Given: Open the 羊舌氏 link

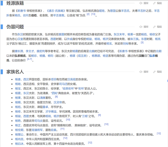Looking at the screenshot, I should pyautogui.click(x=125, y=11).
